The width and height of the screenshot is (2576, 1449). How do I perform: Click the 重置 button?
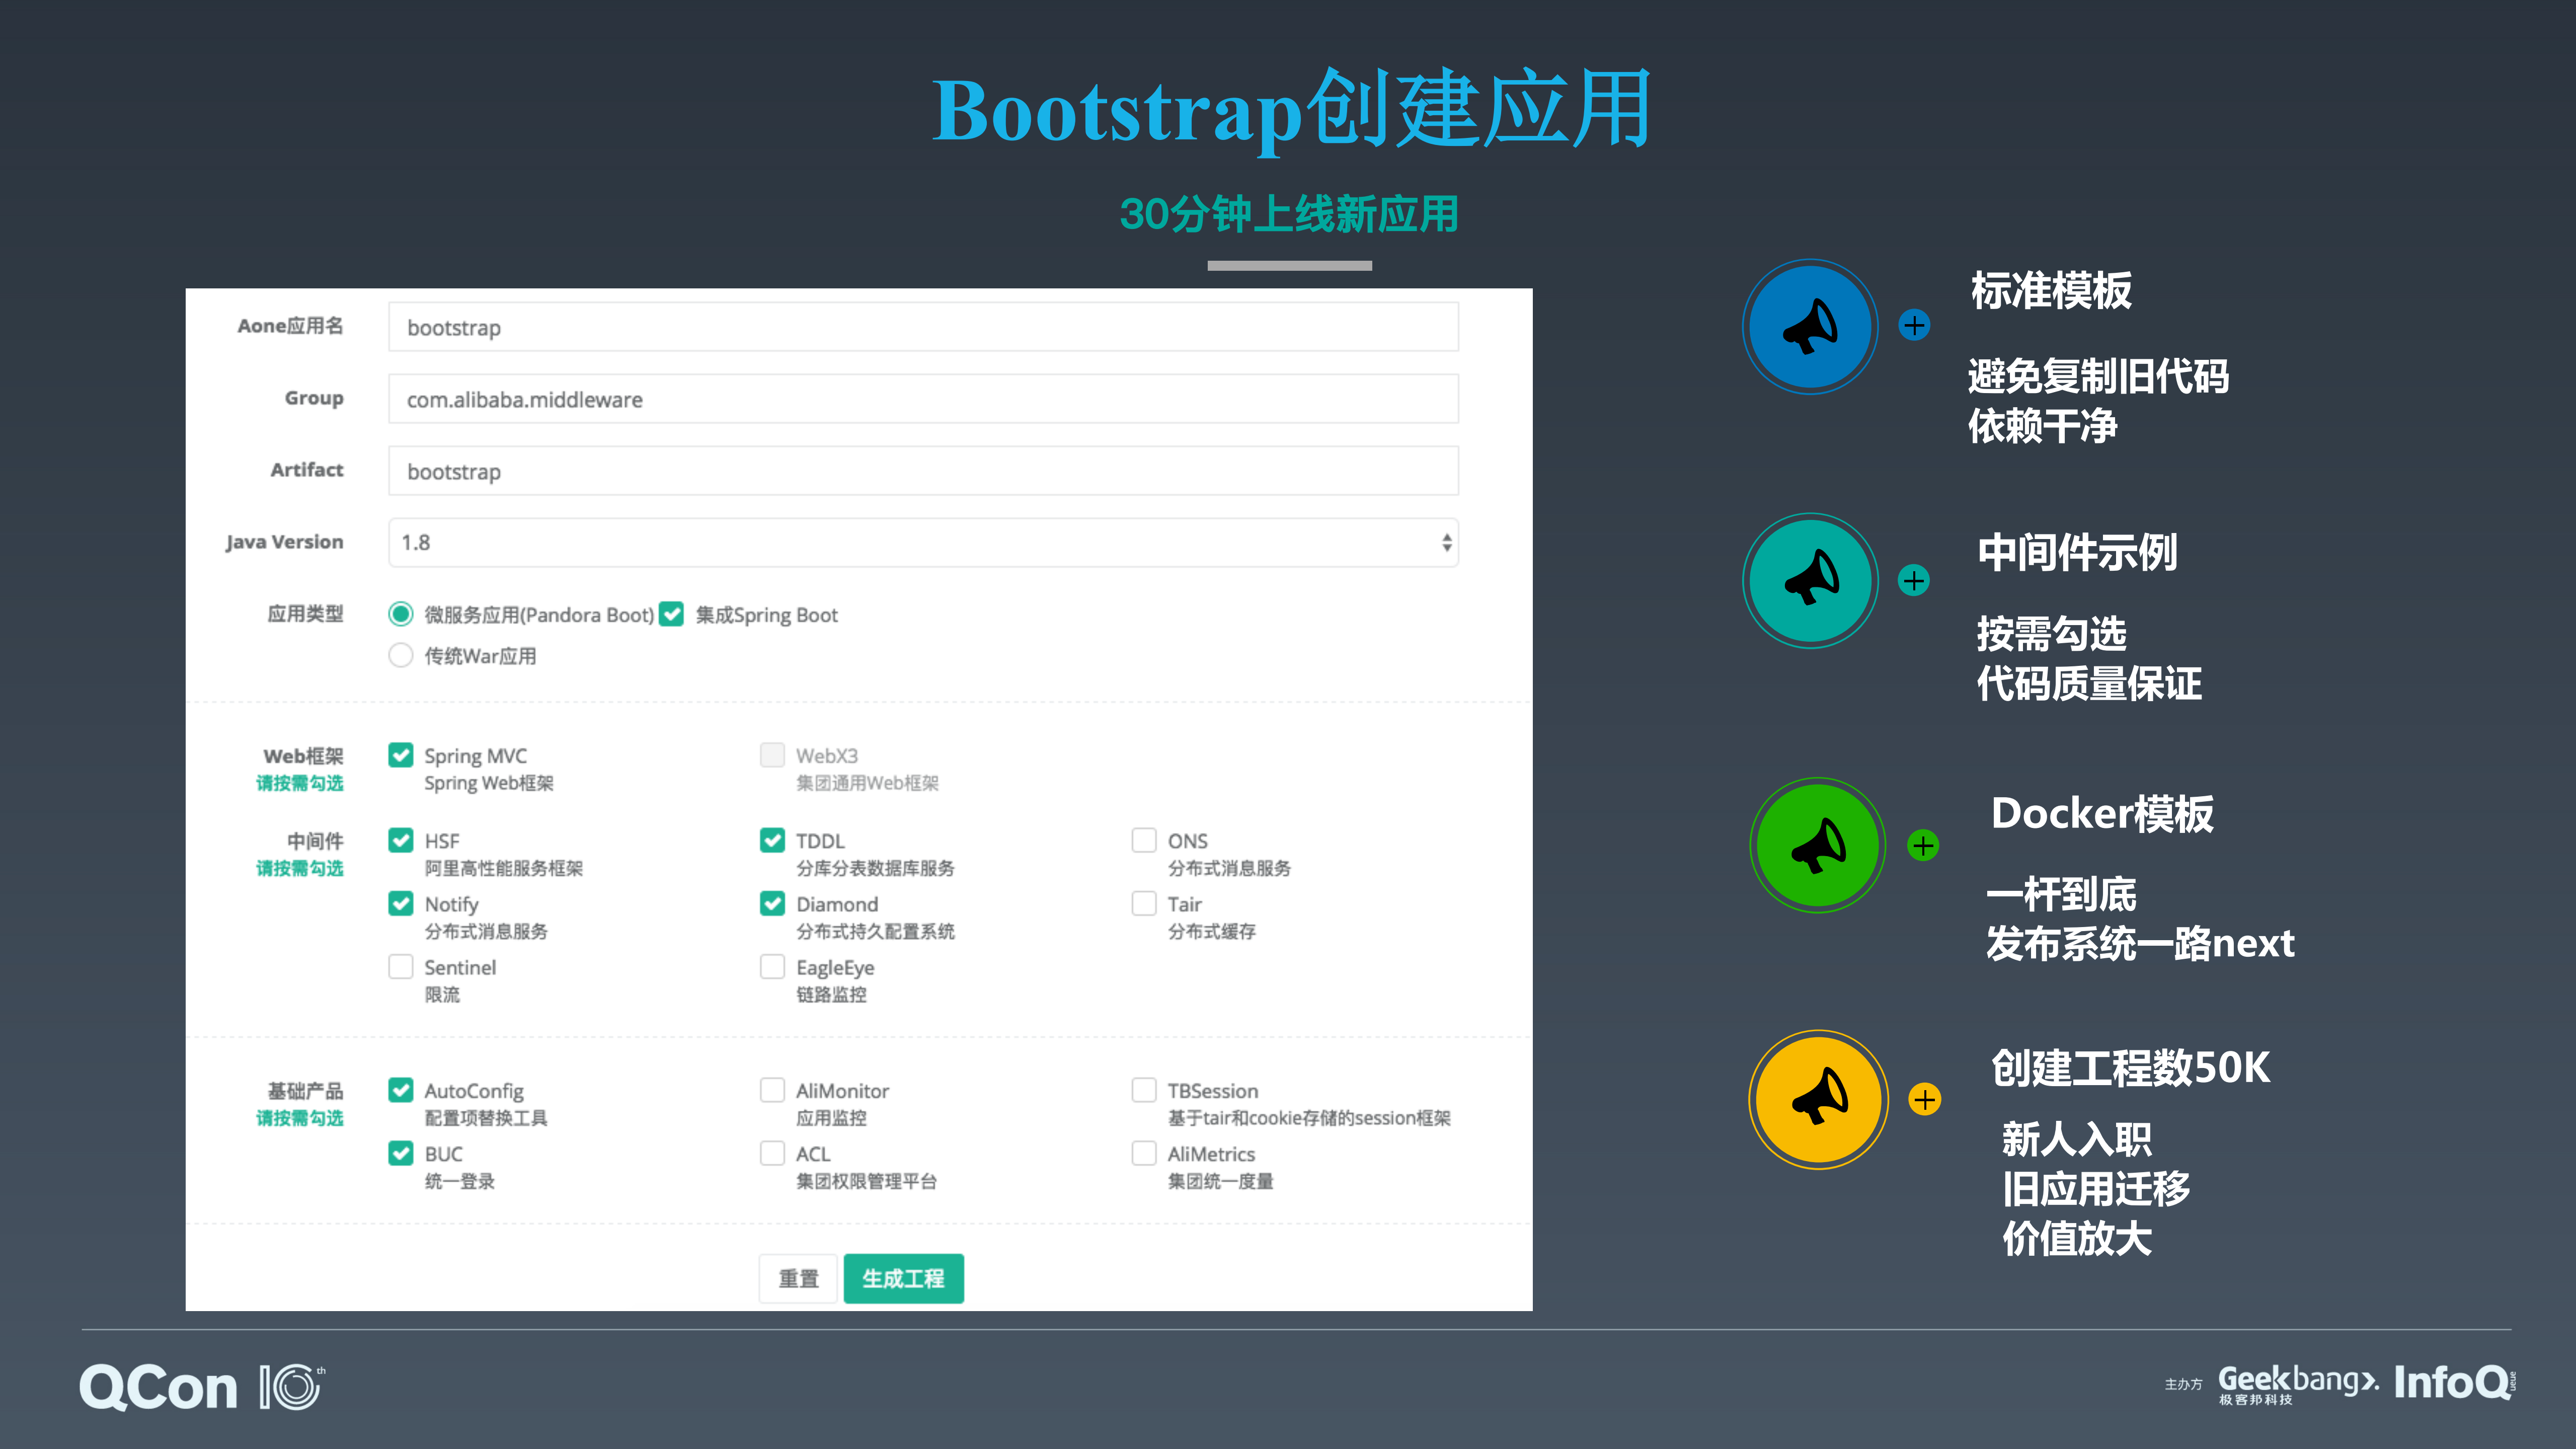797,1278
